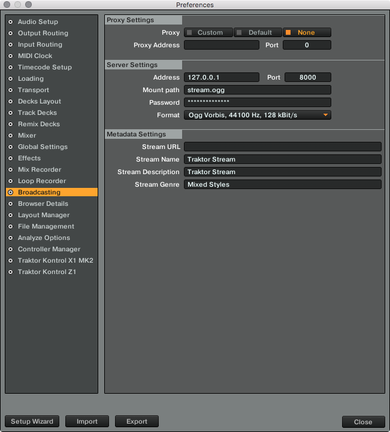Click the Proxy Address input field

coord(222,45)
